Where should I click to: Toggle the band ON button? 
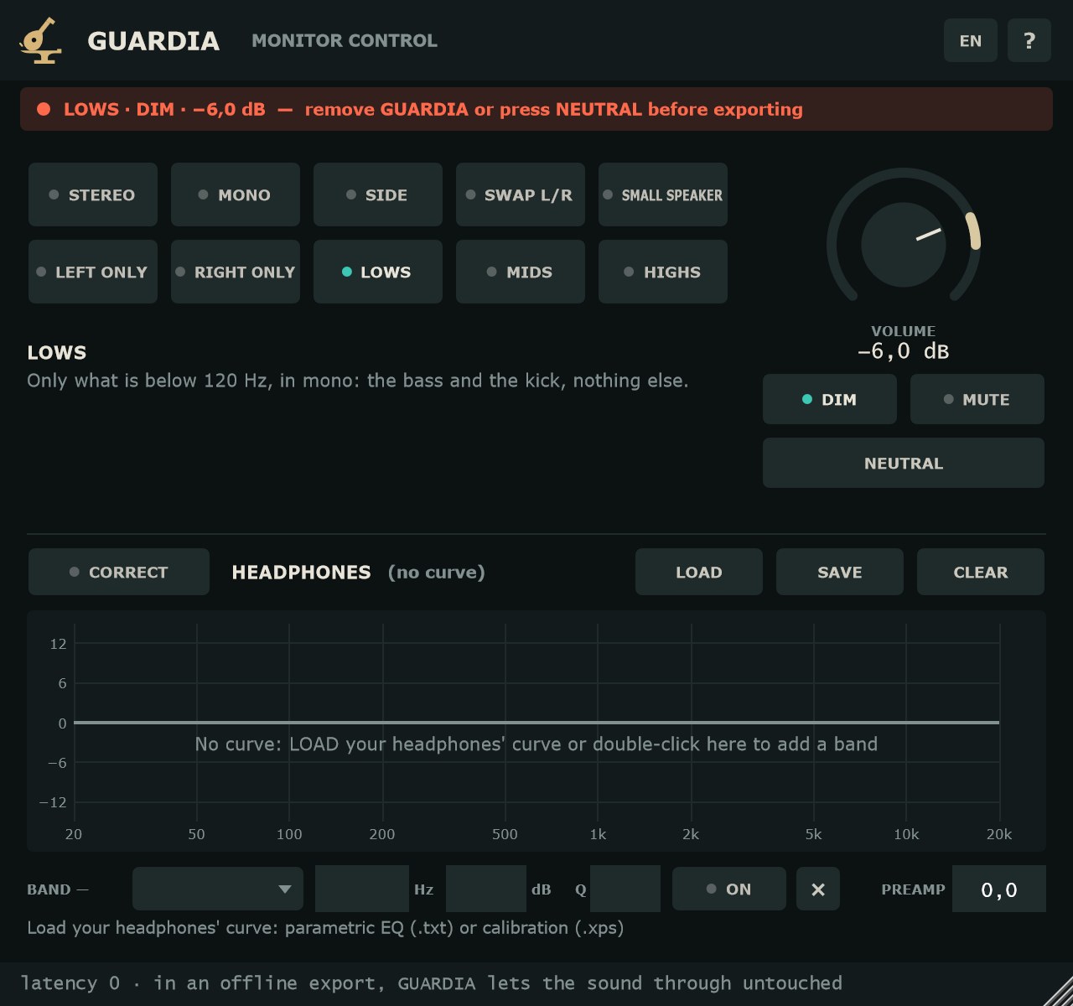pos(729,889)
